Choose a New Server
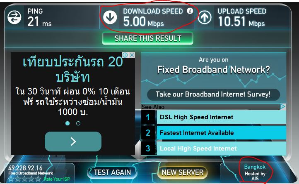 tap(183, 172)
